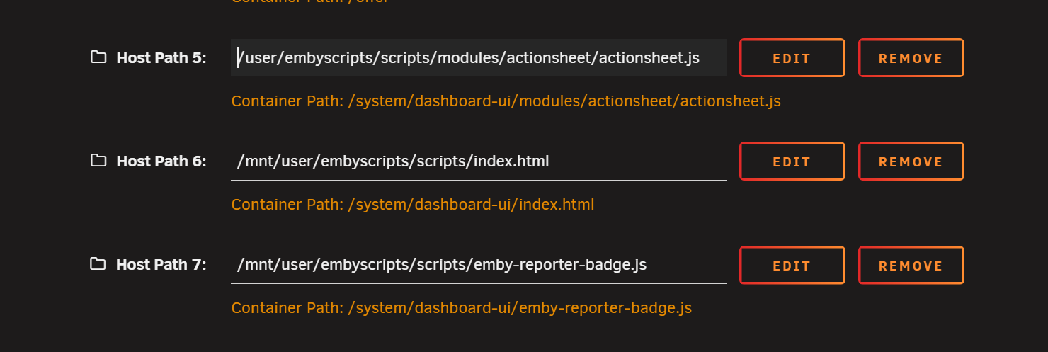Click the Host Path 7 label
The image size is (1048, 352).
click(x=161, y=265)
